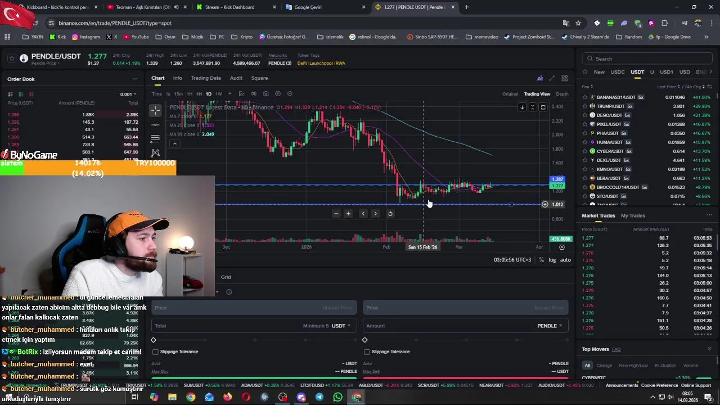Open the Trading Data tab
Image resolution: width=720 pixels, height=405 pixels.
[206, 78]
